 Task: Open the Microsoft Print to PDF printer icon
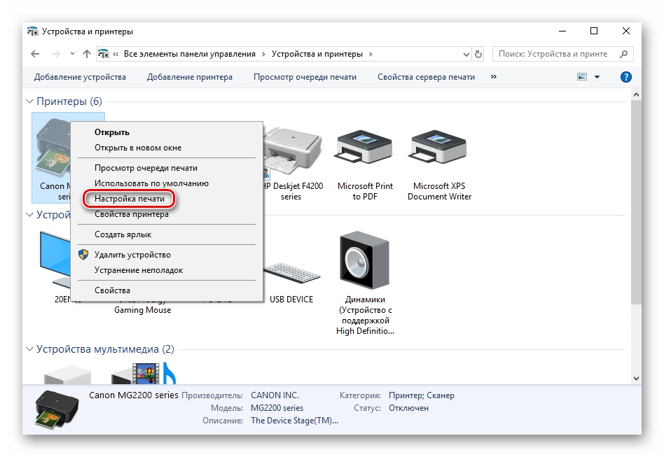364,147
